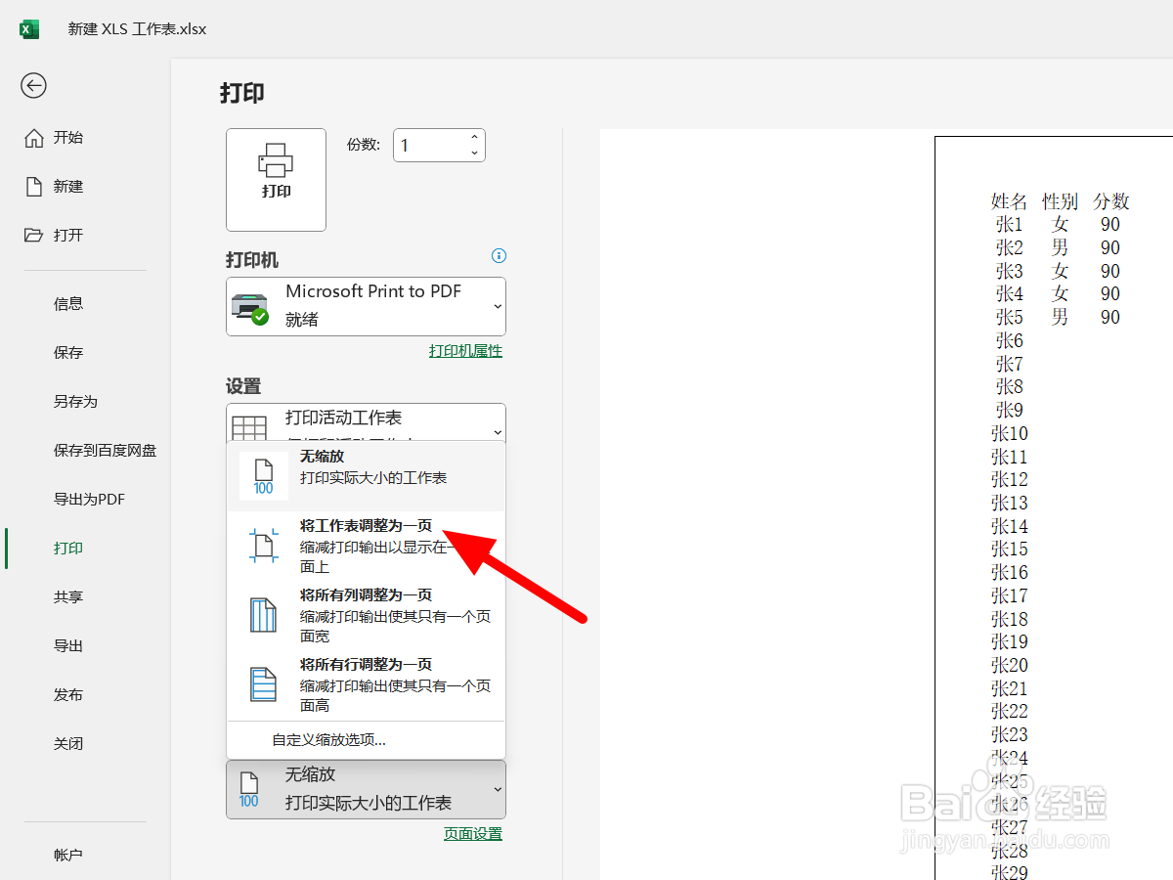Click 张10 in the print preview
The width and height of the screenshot is (1173, 880).
(1009, 433)
